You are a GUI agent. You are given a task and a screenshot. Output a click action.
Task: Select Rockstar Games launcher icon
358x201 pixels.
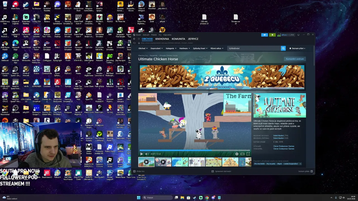point(120,6)
